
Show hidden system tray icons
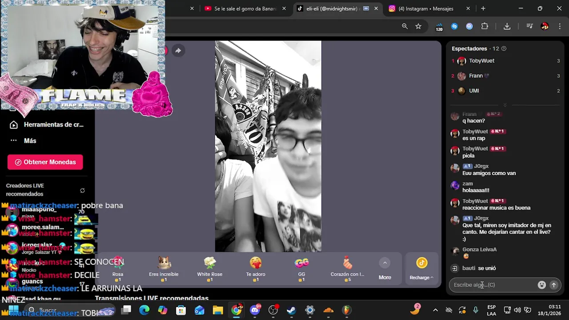pos(435,310)
